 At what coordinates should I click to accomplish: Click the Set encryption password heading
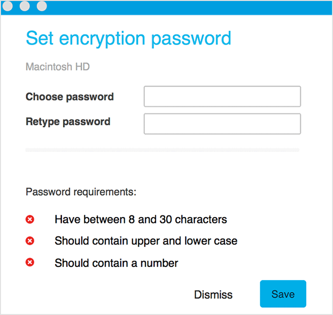point(128,38)
